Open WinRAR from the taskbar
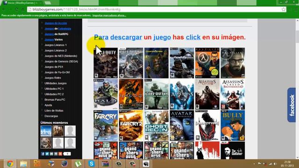Image resolution: width=299 pixels, height=168 pixels. [x=105, y=164]
